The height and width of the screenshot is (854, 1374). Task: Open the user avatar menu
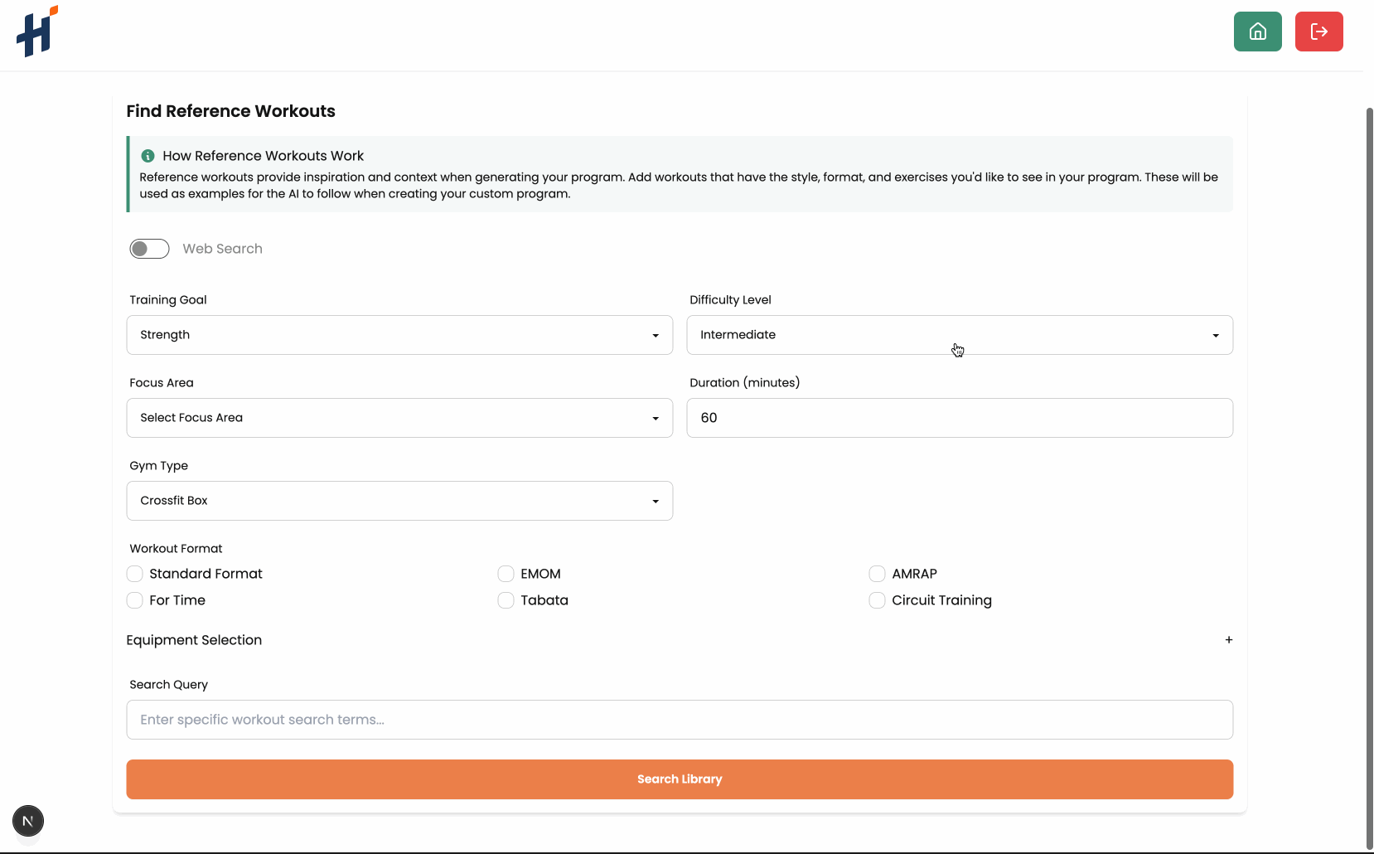point(28,821)
